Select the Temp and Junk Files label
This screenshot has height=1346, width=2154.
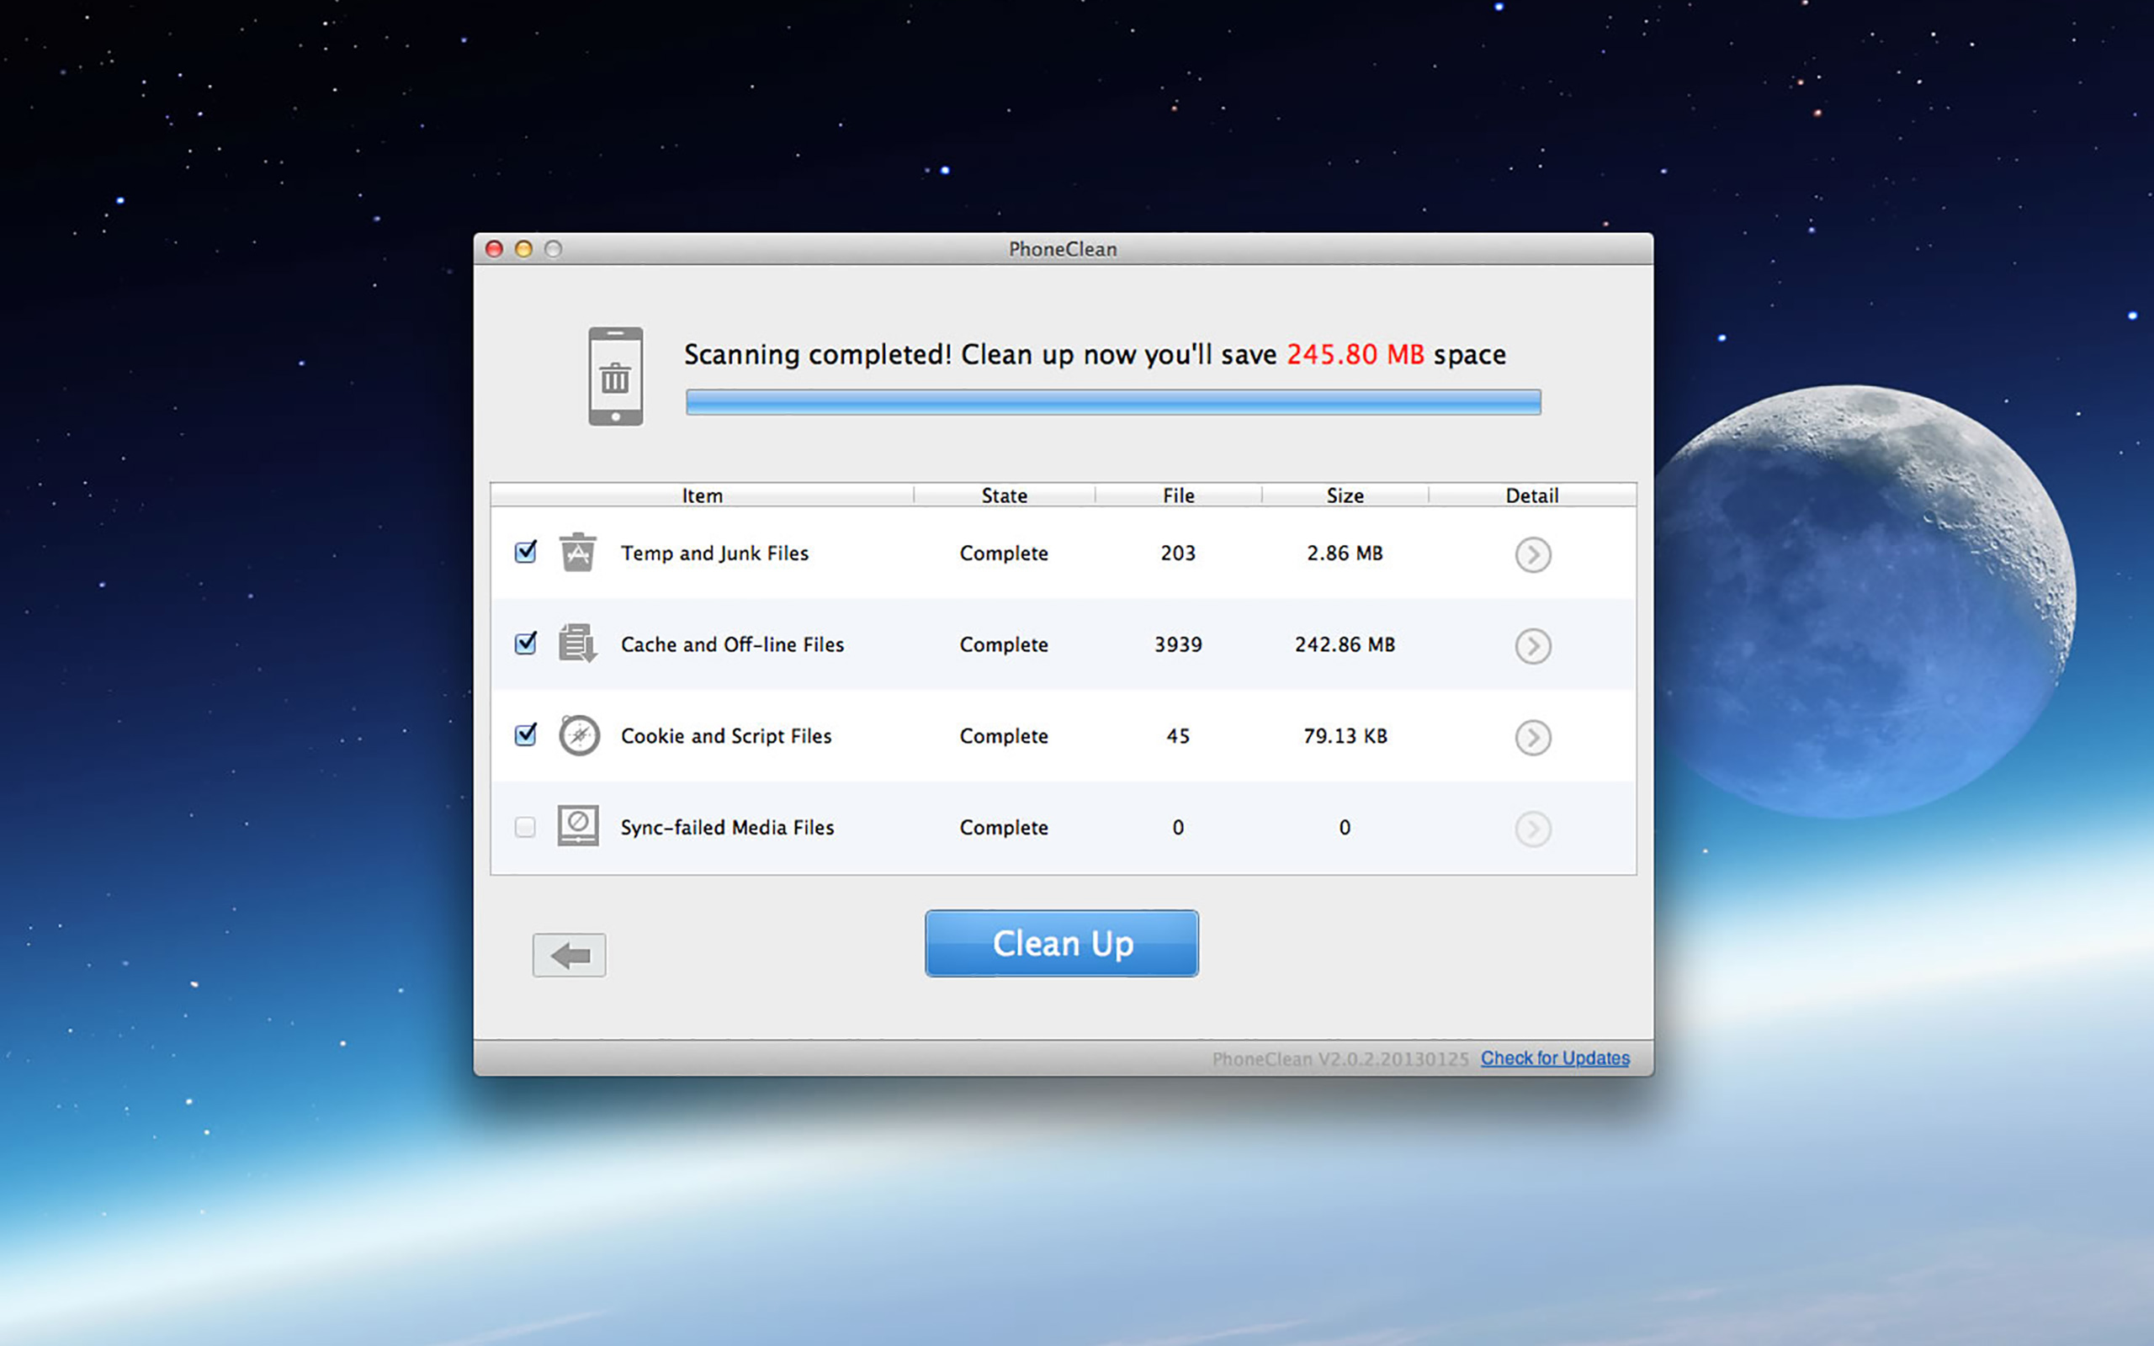tap(714, 553)
